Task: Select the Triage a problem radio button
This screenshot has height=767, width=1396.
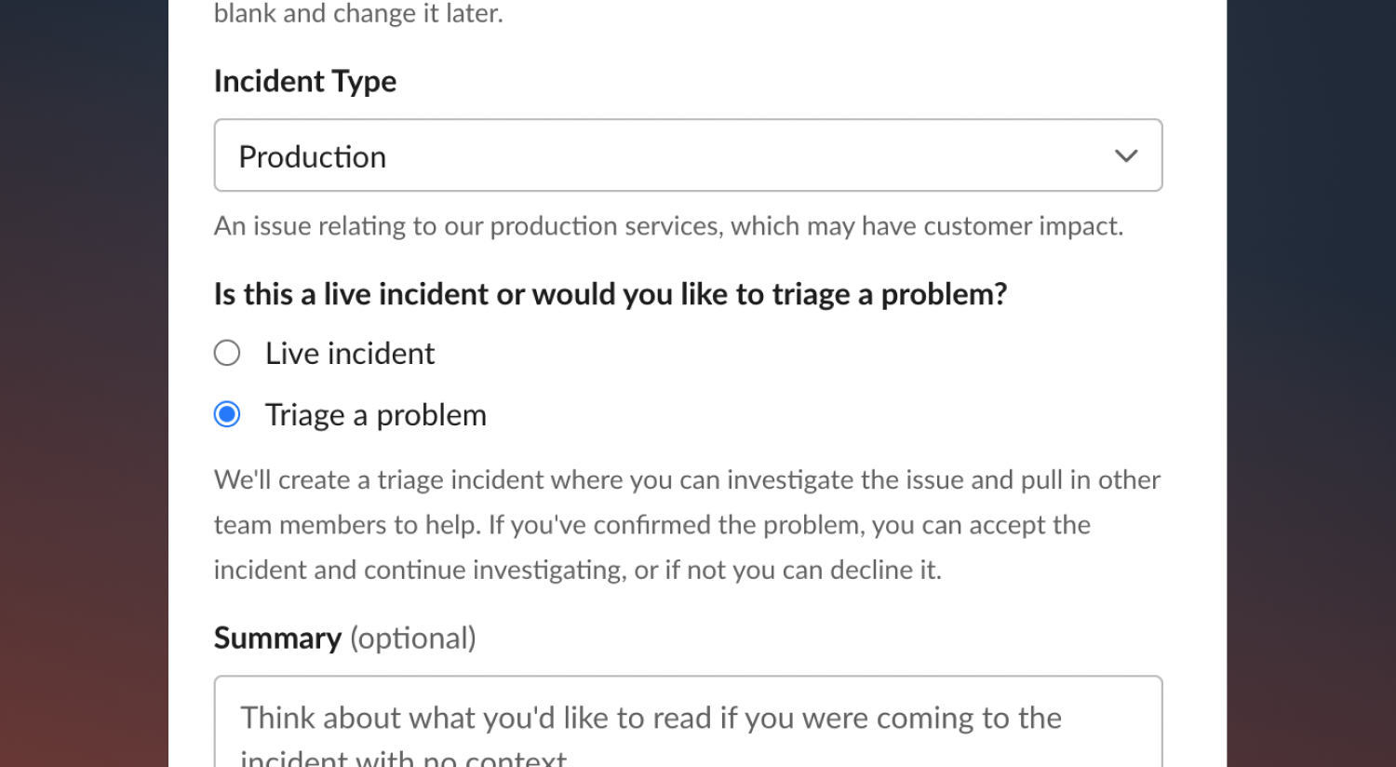Action: [x=227, y=414]
